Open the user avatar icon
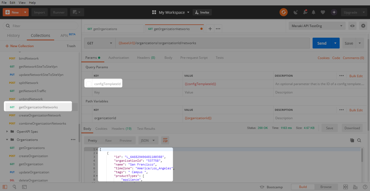This screenshot has width=370, height=191. coord(334,12)
